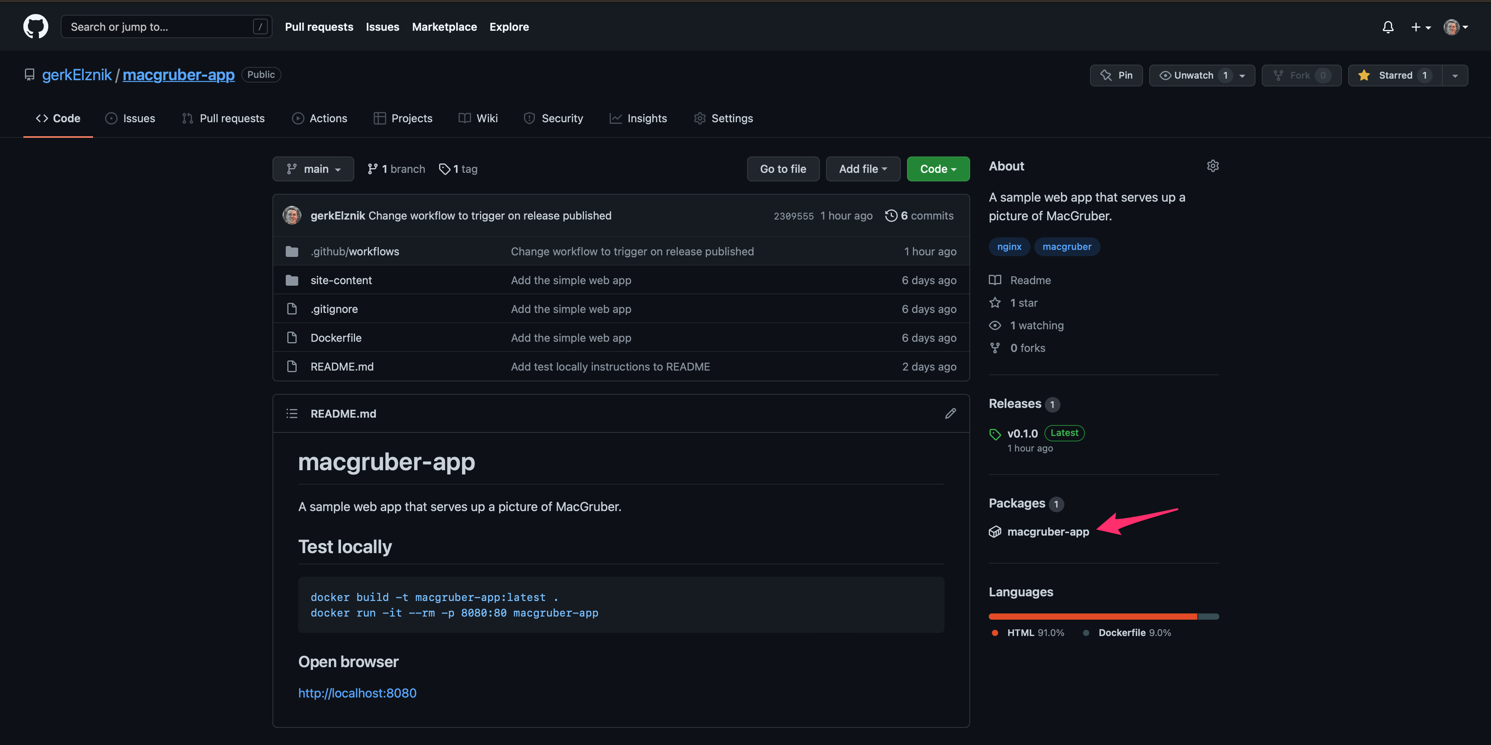Click the commits history clock icon
Screen dimensions: 1491x745
coord(891,215)
